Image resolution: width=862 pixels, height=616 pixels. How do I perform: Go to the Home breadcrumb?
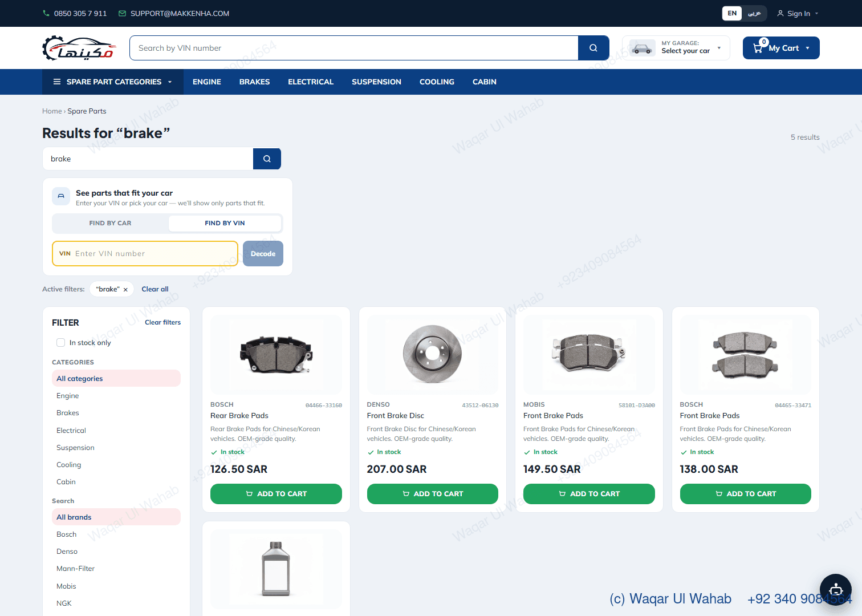(52, 111)
